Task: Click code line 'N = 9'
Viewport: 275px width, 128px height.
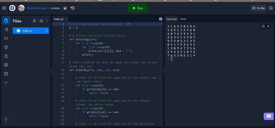Action: point(73,28)
